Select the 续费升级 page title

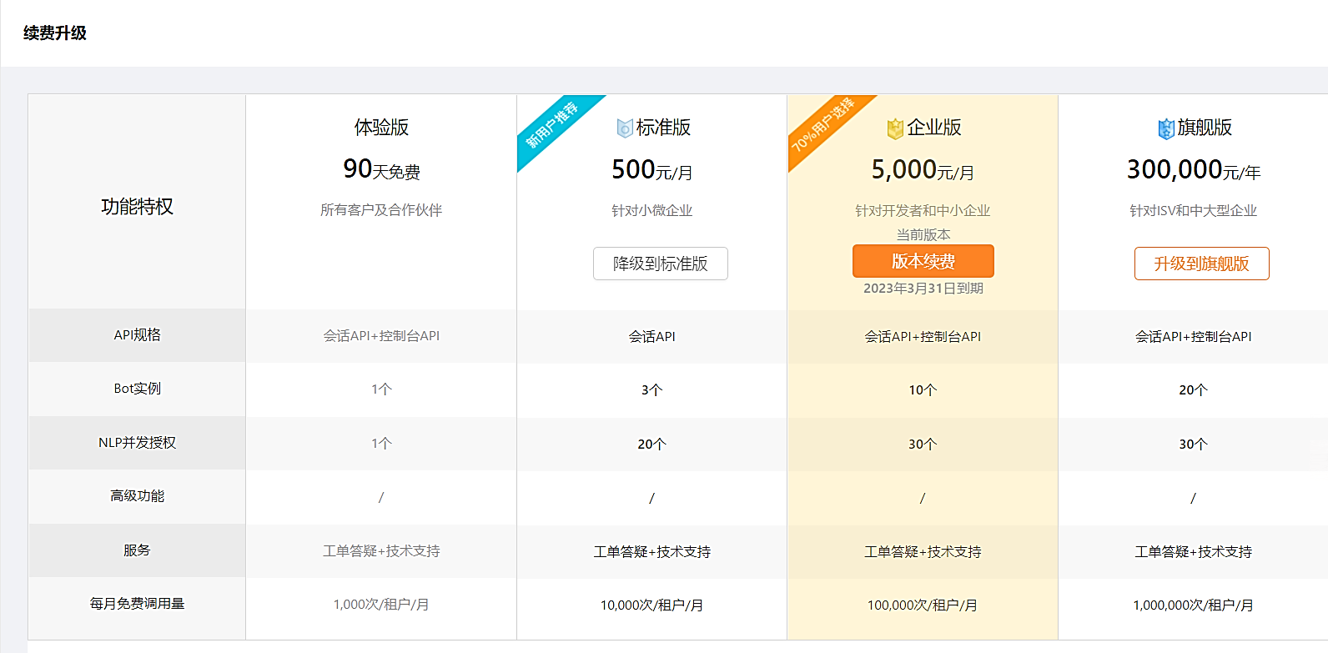(x=55, y=33)
